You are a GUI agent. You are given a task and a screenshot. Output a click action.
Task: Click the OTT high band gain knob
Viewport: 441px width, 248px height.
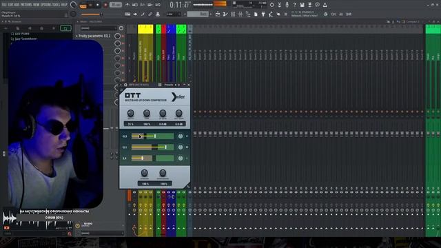click(181, 136)
